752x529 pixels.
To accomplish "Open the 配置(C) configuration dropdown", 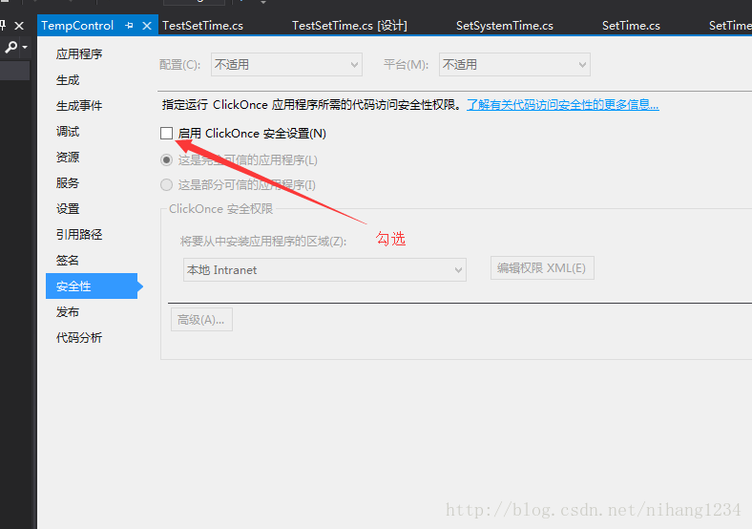I will click(x=286, y=65).
